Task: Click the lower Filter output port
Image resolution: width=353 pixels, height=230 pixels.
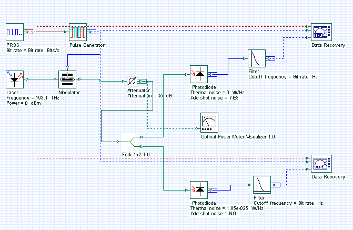Action: point(276,185)
